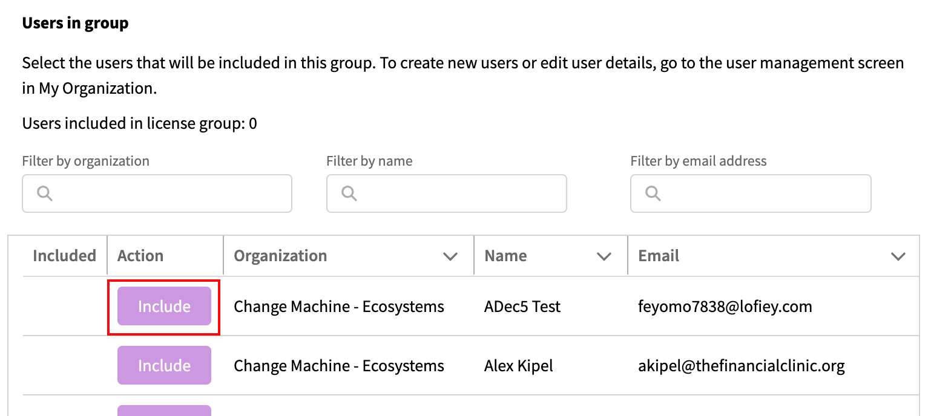Screen dimensions: 931x416
Task: Click the search icon in organization filter
Action: point(45,193)
